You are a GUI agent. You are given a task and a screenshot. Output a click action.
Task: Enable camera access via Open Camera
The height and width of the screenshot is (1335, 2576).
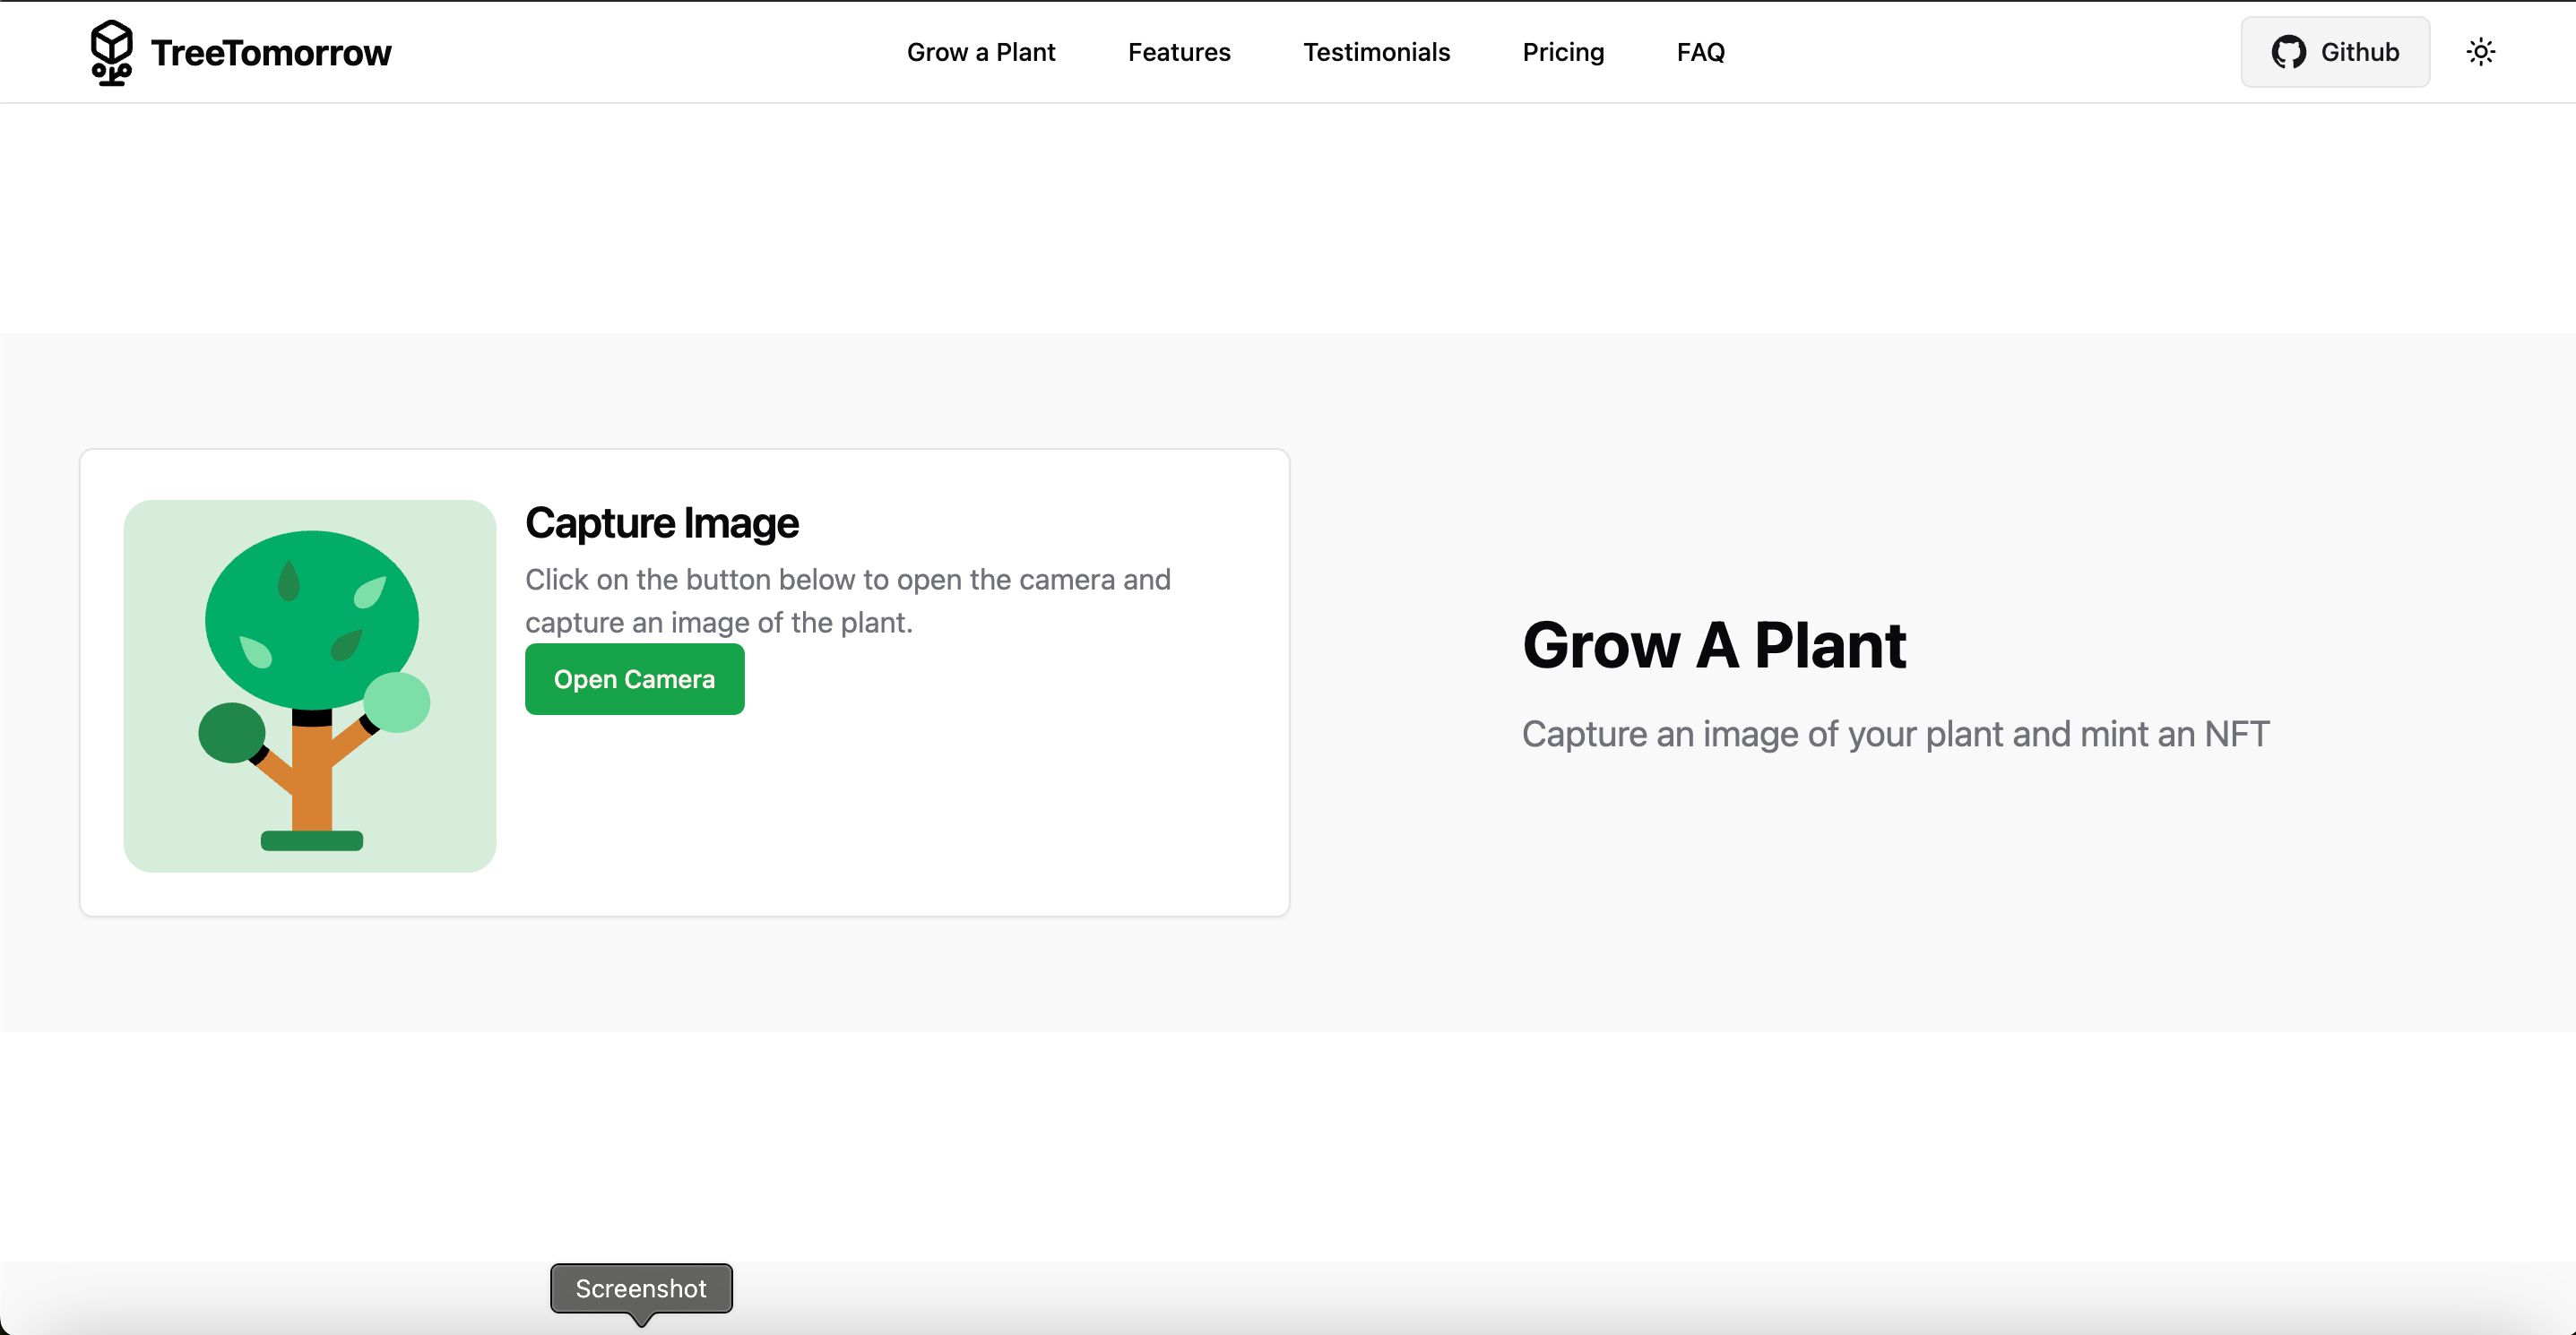point(634,677)
